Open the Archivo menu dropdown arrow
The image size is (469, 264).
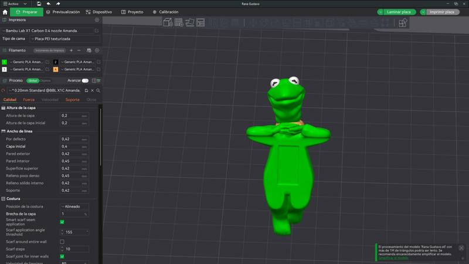click(x=25, y=4)
